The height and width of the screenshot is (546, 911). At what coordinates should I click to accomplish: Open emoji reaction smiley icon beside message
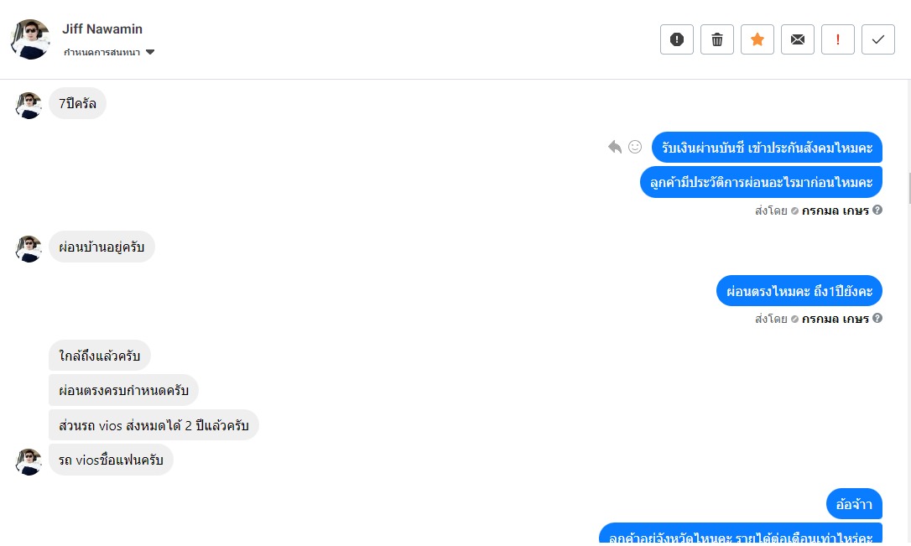tap(635, 147)
